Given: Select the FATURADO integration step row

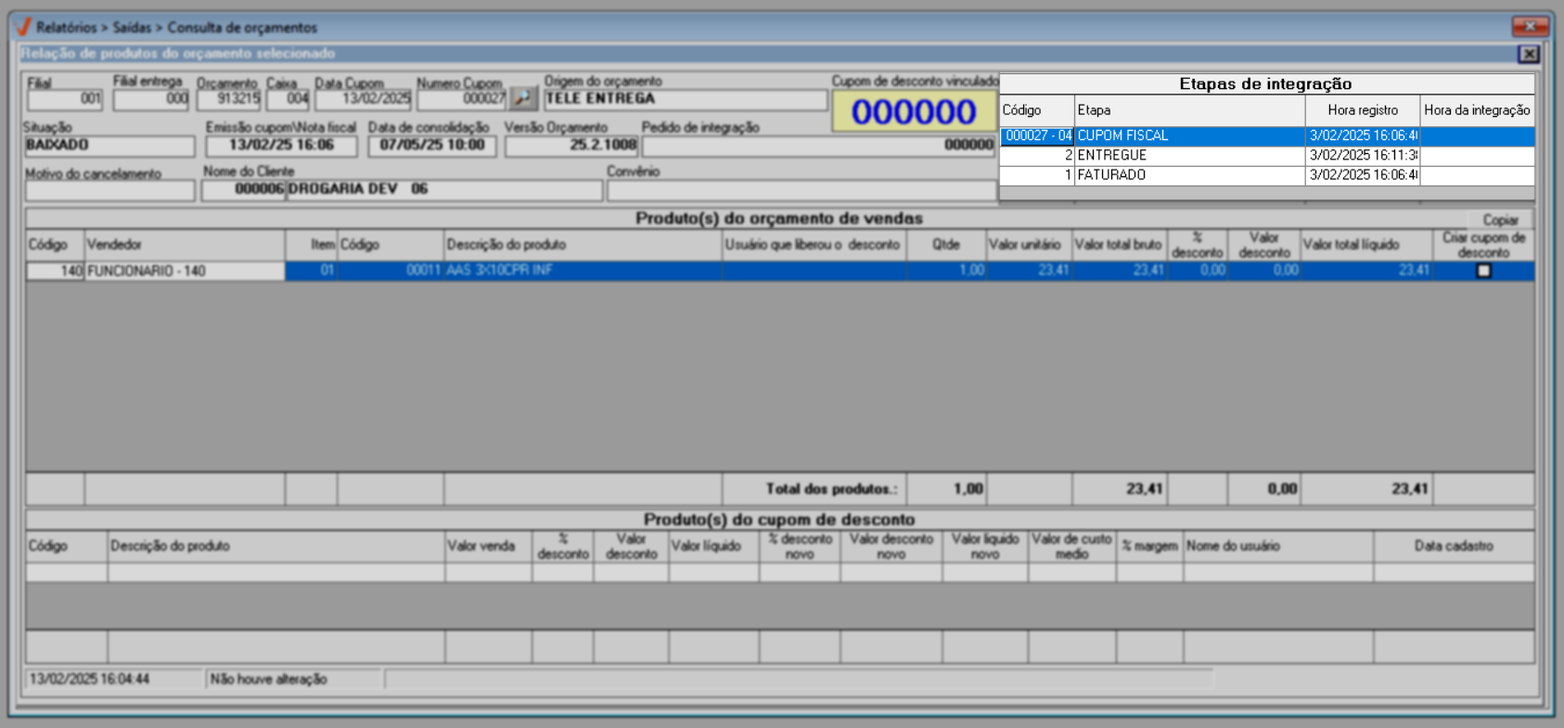Looking at the screenshot, I should tap(1189, 175).
